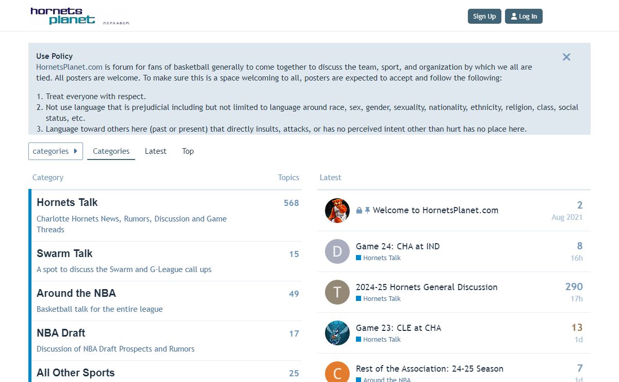This screenshot has height=382, width=619.
Task: Click the Latest column header
Action: (330, 178)
